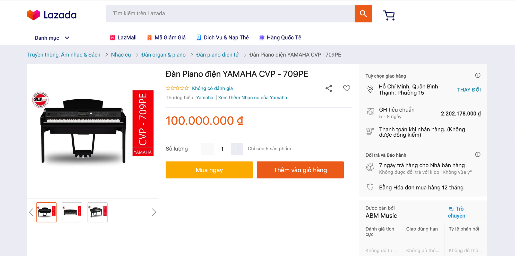Open Mã Giảm Giá menu item
This screenshot has height=256, width=515.
[166, 37]
